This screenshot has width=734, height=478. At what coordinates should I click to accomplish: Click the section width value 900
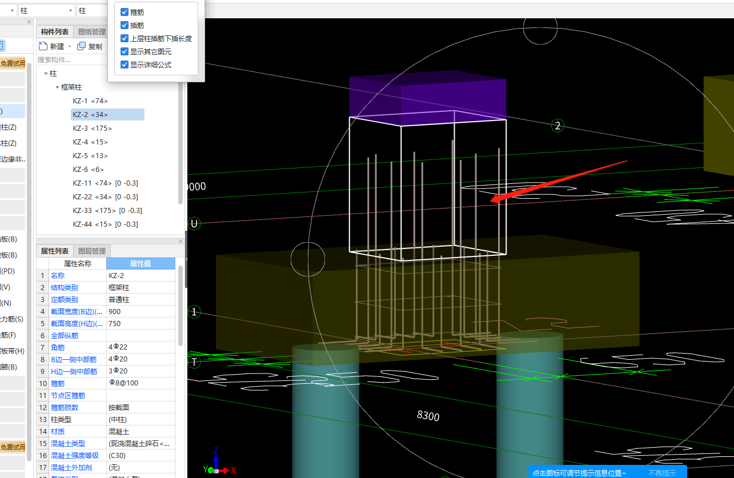click(x=141, y=312)
